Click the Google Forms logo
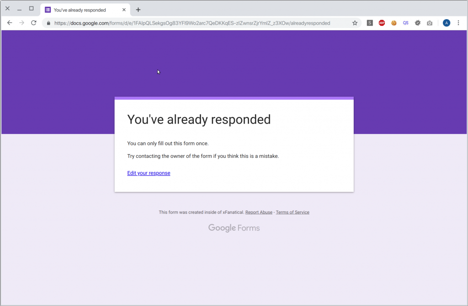The image size is (468, 306). pyautogui.click(x=234, y=228)
